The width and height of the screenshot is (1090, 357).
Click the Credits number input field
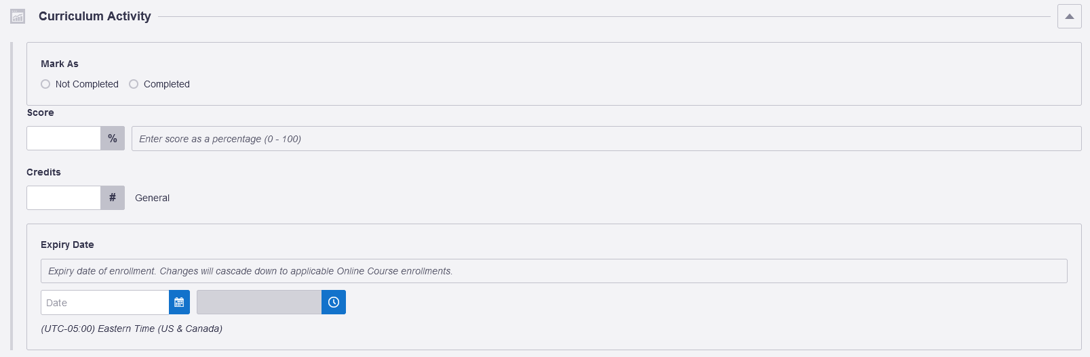[64, 198]
